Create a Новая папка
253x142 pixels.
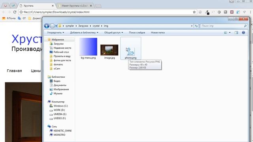pos(158,32)
